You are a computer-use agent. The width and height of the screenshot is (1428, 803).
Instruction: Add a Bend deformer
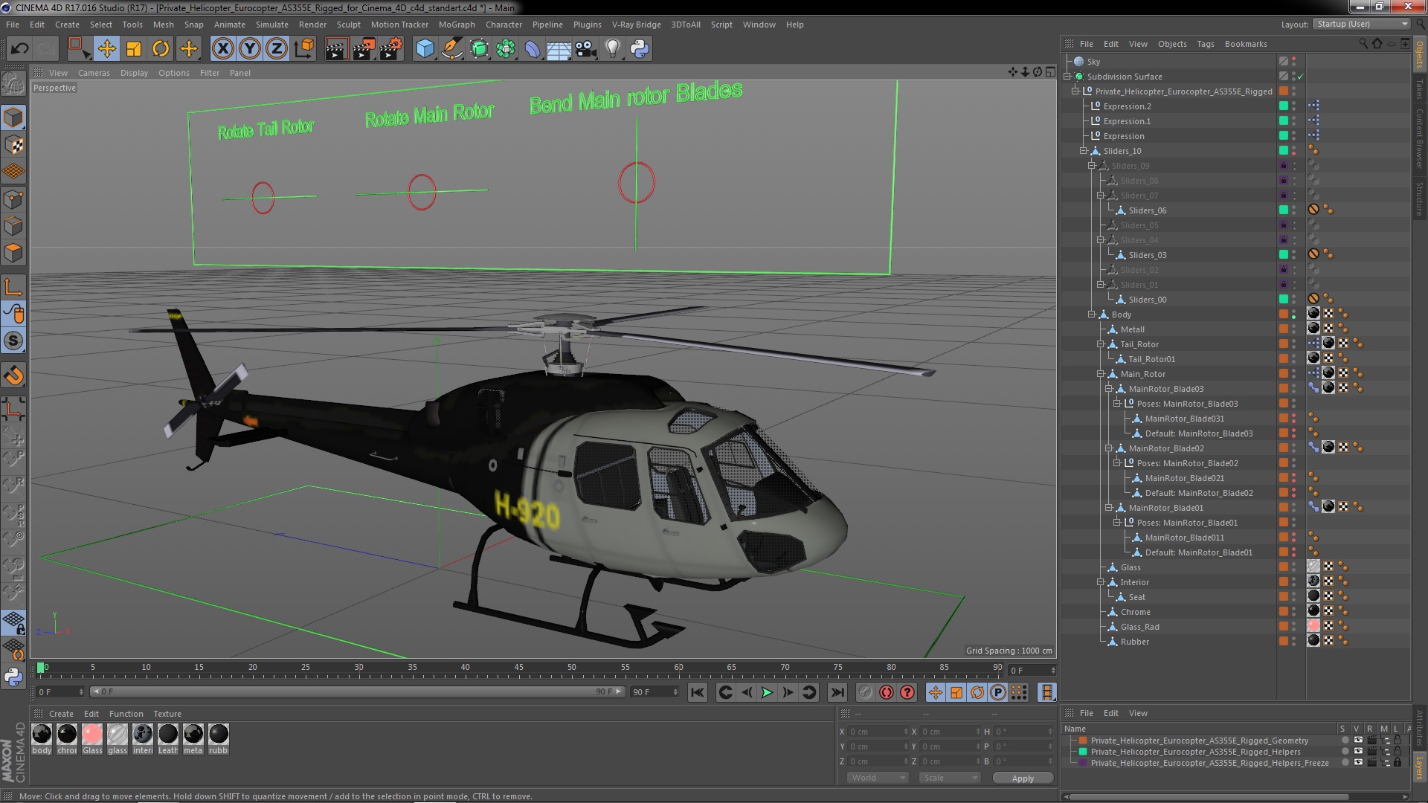533,49
